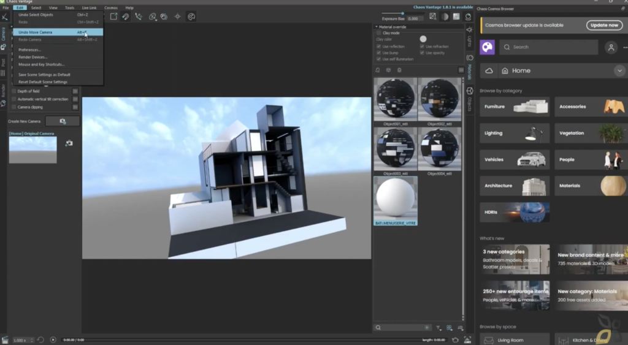Adjust the Exposure Bias slider handle
628x345 pixels.
(402, 13)
